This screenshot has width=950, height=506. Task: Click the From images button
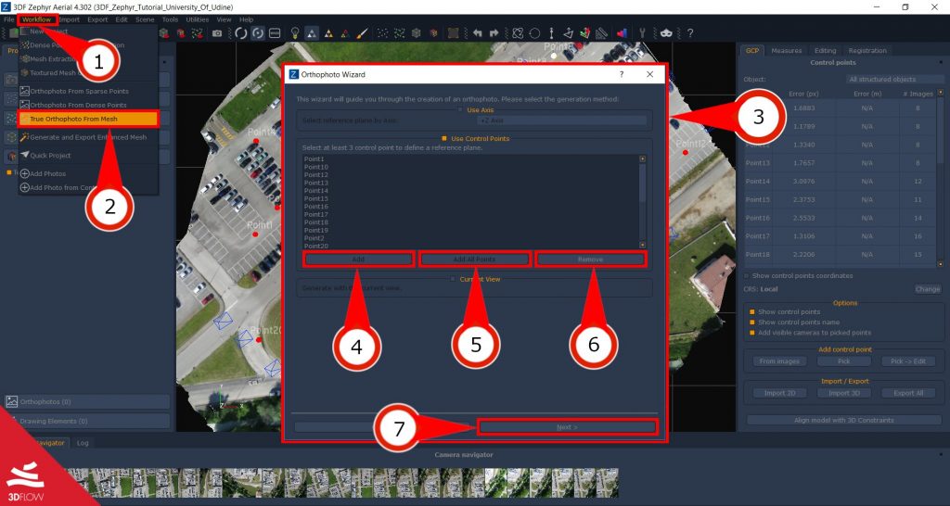click(779, 361)
